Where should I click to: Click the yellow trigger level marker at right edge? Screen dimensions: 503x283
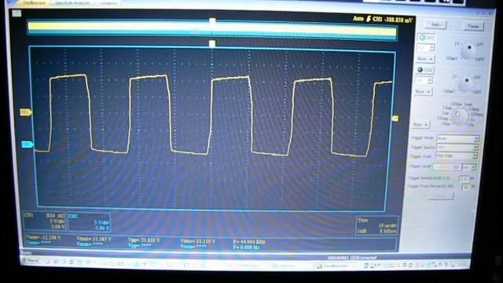pos(395,118)
